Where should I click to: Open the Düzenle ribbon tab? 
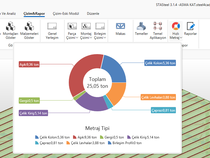click(x=93, y=14)
